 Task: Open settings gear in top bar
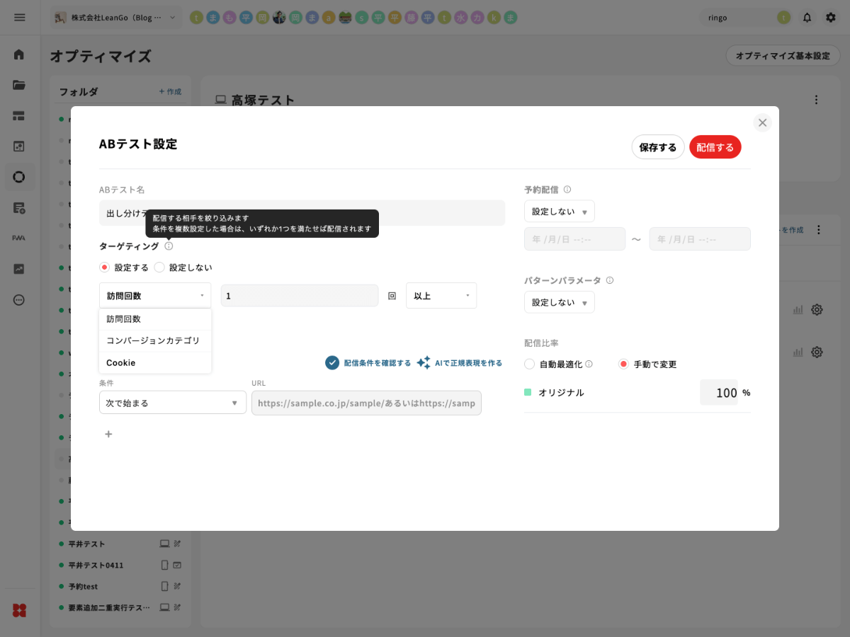(x=830, y=18)
